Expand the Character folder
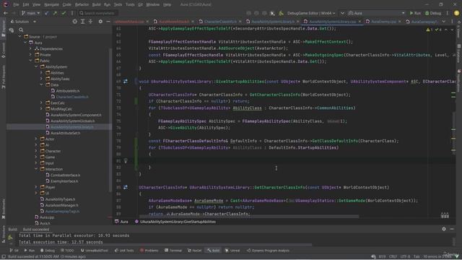This screenshot has height=260, width=462. (x=36, y=151)
